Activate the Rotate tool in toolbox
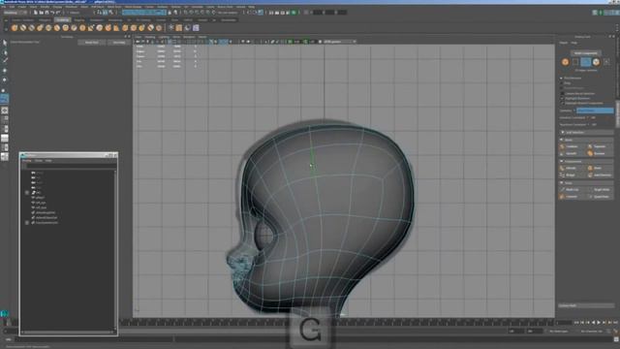 pos(5,79)
